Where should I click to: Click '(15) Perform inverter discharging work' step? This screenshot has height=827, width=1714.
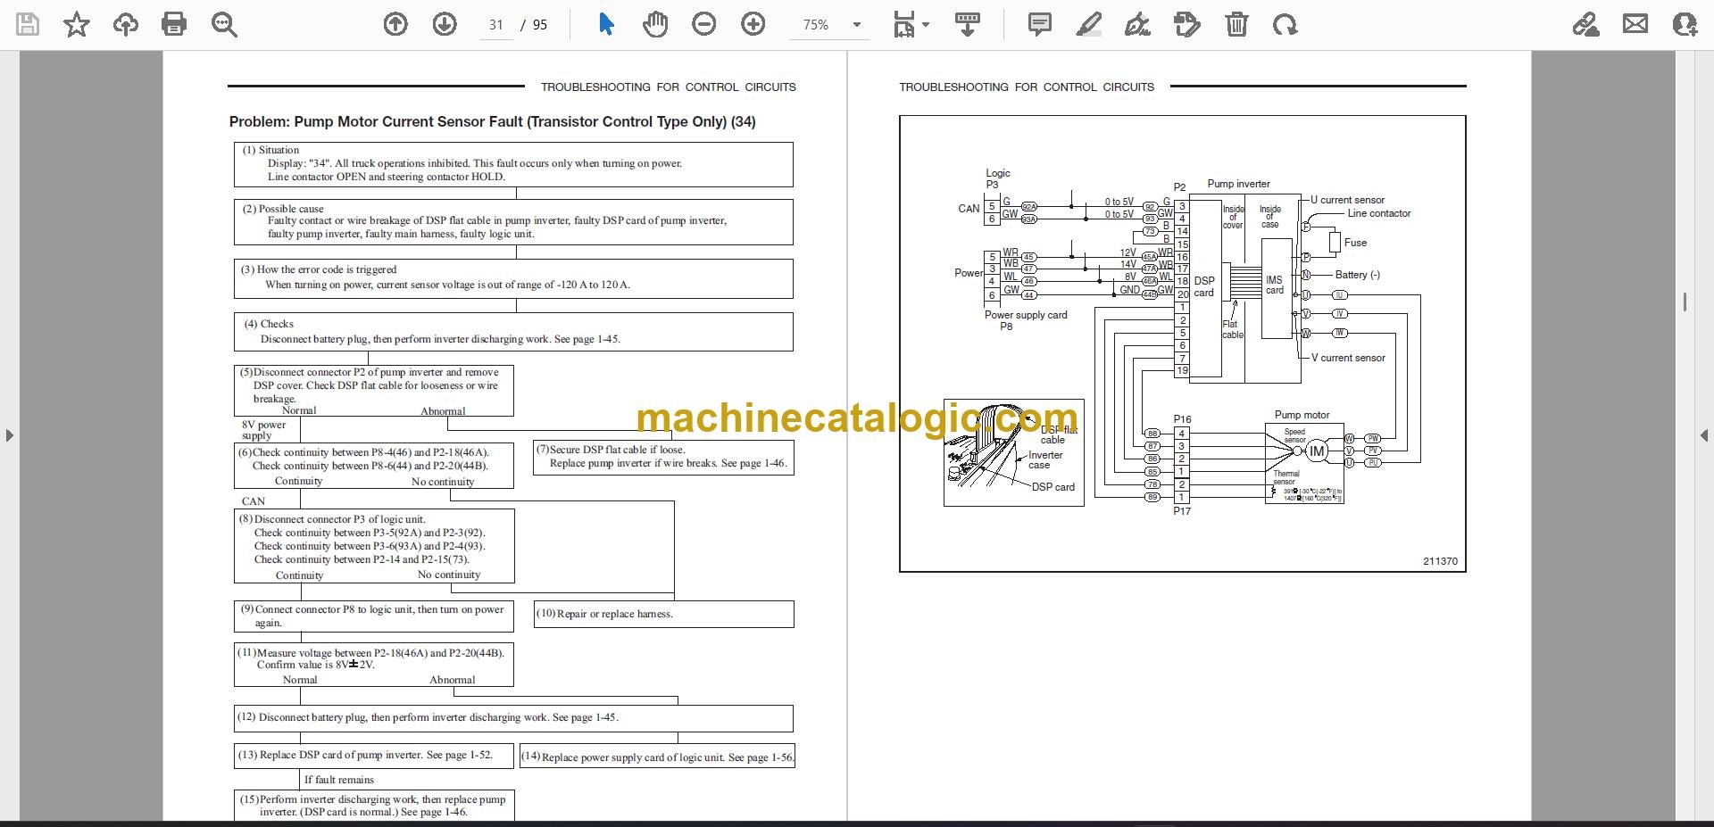coord(372,806)
